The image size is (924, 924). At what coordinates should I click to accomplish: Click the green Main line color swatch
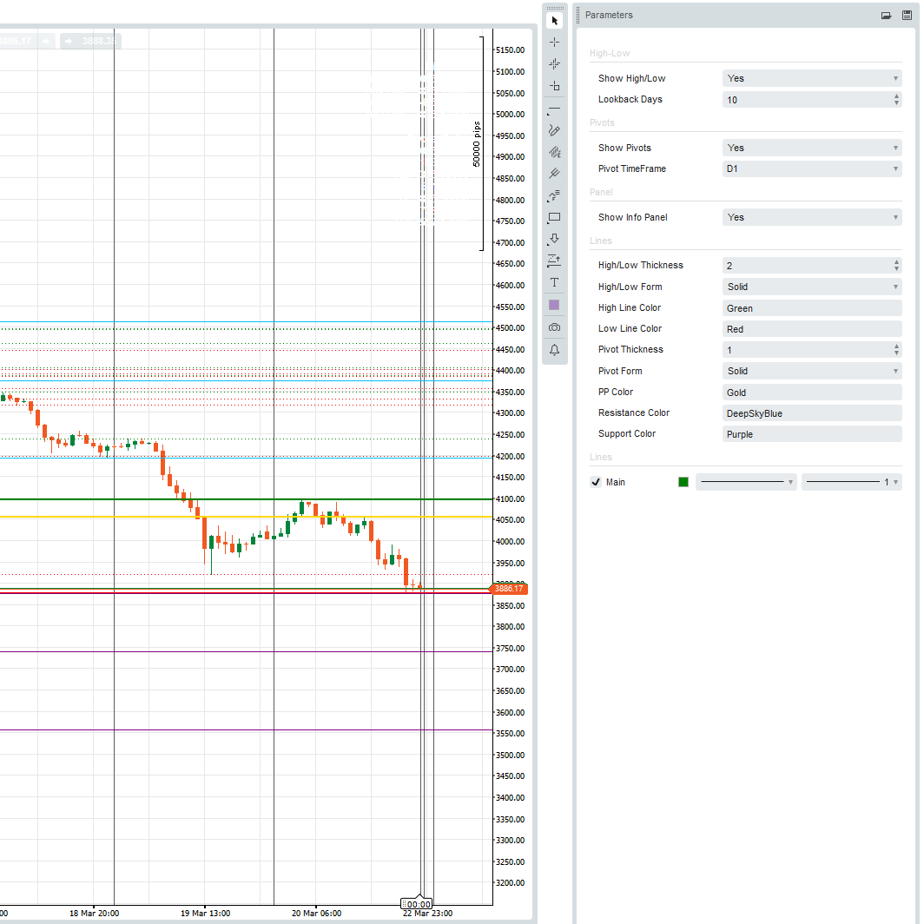683,482
